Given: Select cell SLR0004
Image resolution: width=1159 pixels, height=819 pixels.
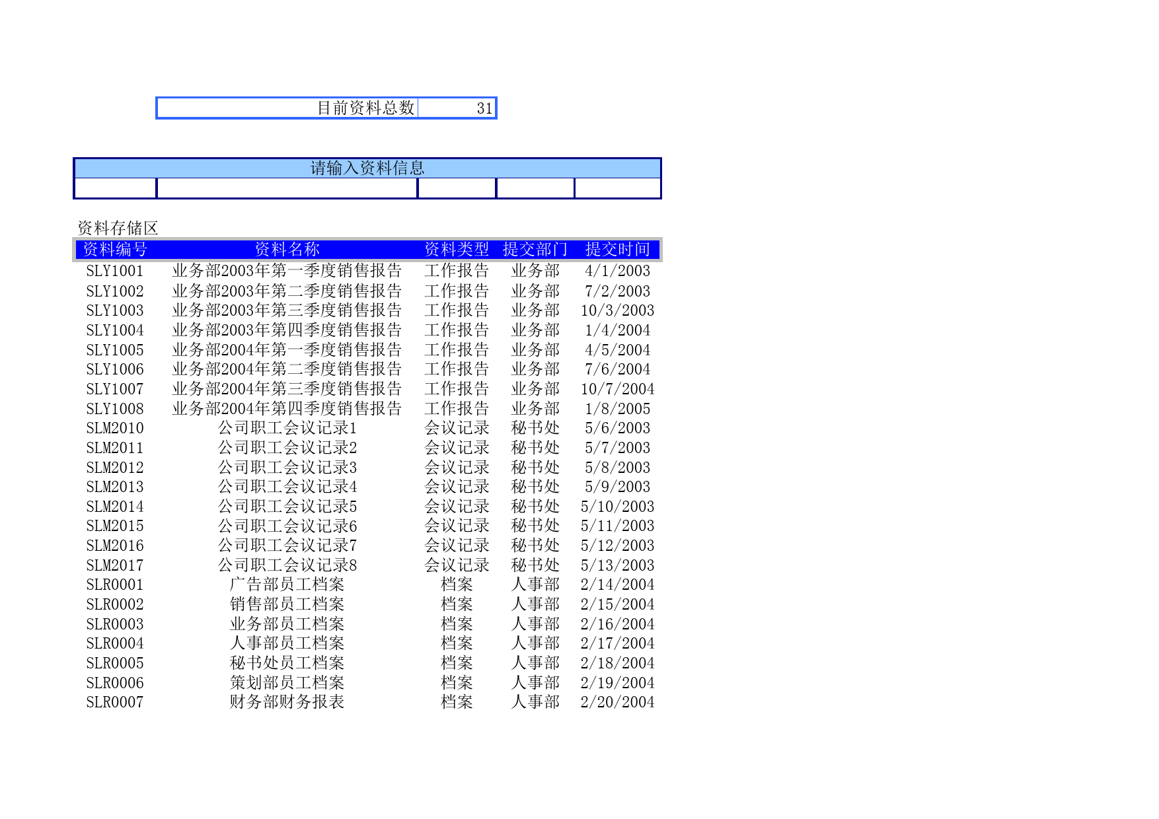Looking at the screenshot, I should coord(115,643).
